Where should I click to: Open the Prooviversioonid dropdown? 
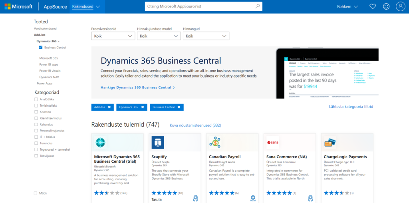113,36
